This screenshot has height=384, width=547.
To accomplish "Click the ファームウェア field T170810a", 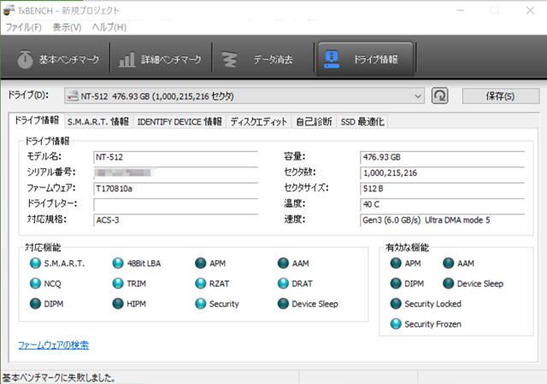I will pos(176,189).
